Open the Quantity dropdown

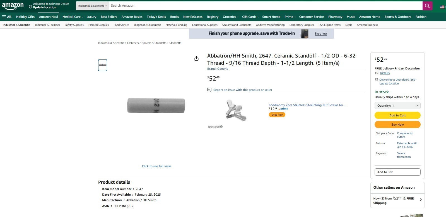[397, 106]
